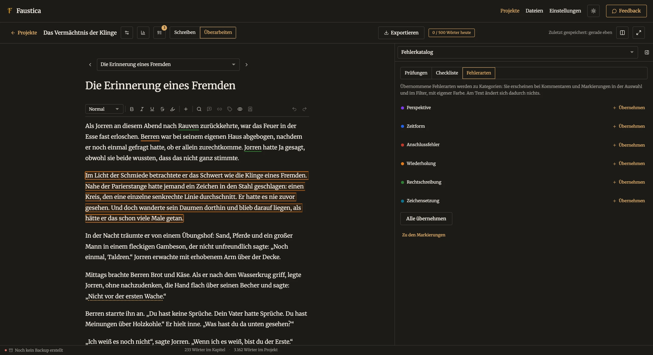Follow the Zu den Markierungen link
Screen dimensions: 653x355
[x=424, y=235]
